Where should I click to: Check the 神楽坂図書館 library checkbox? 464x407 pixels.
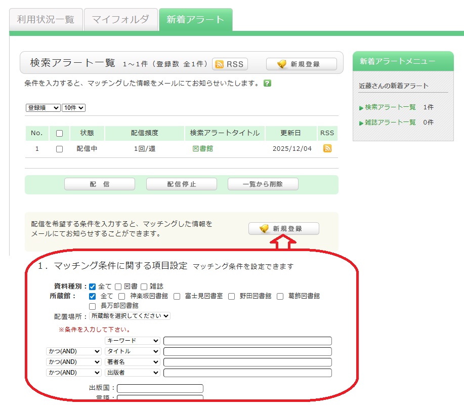pos(121,296)
